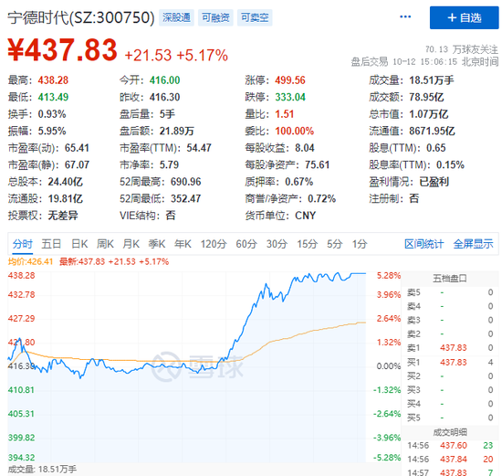Open the 周K chart tab
Screen dimensions: 502x476
105,244
